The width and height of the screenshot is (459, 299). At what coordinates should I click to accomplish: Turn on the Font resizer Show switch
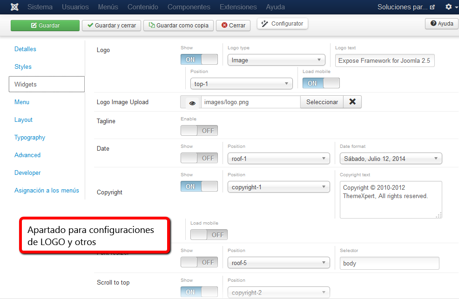(x=199, y=262)
